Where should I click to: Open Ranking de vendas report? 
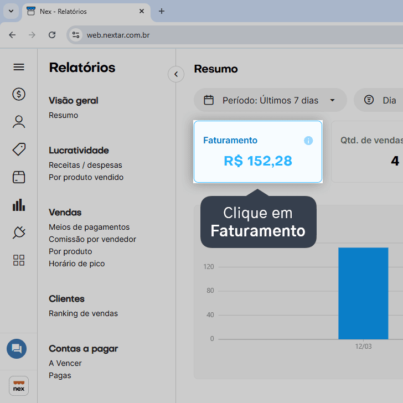83,313
